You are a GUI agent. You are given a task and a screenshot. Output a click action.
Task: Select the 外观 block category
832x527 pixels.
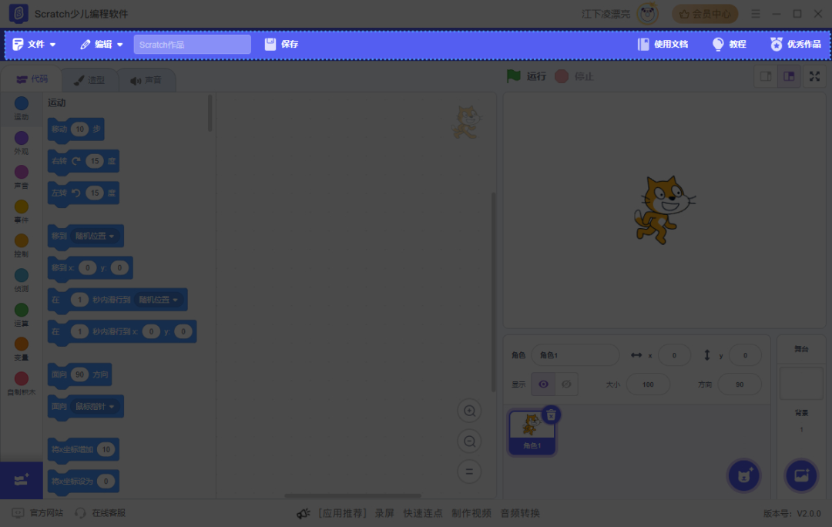click(22, 143)
